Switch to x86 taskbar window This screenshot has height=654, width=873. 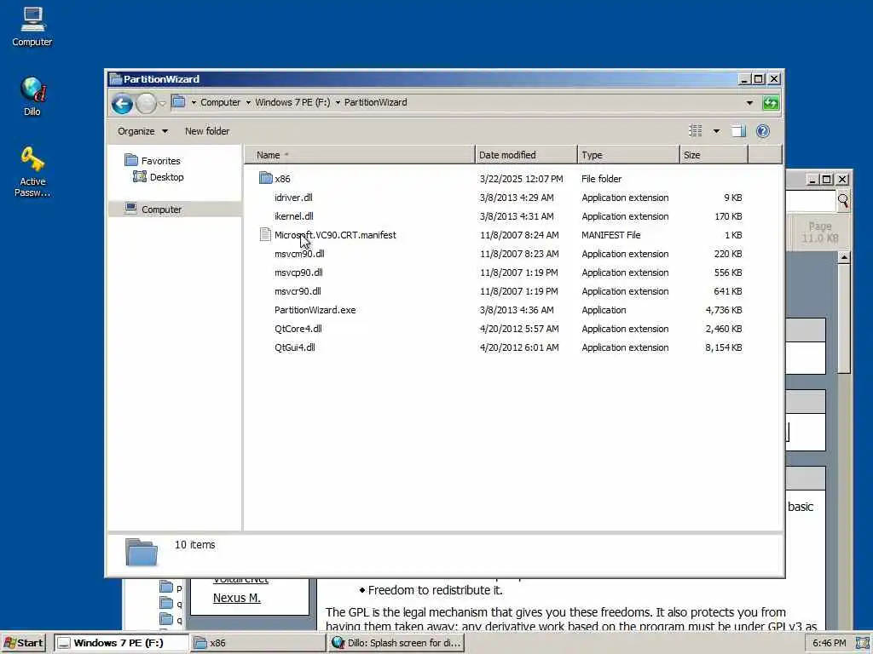point(257,643)
